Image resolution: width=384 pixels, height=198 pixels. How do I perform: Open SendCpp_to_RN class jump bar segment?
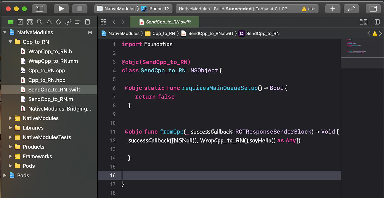click(259, 33)
